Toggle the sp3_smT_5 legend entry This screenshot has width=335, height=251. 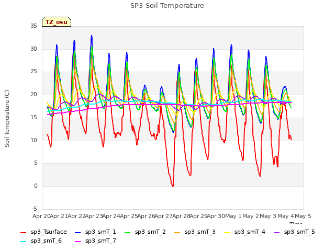(294, 232)
